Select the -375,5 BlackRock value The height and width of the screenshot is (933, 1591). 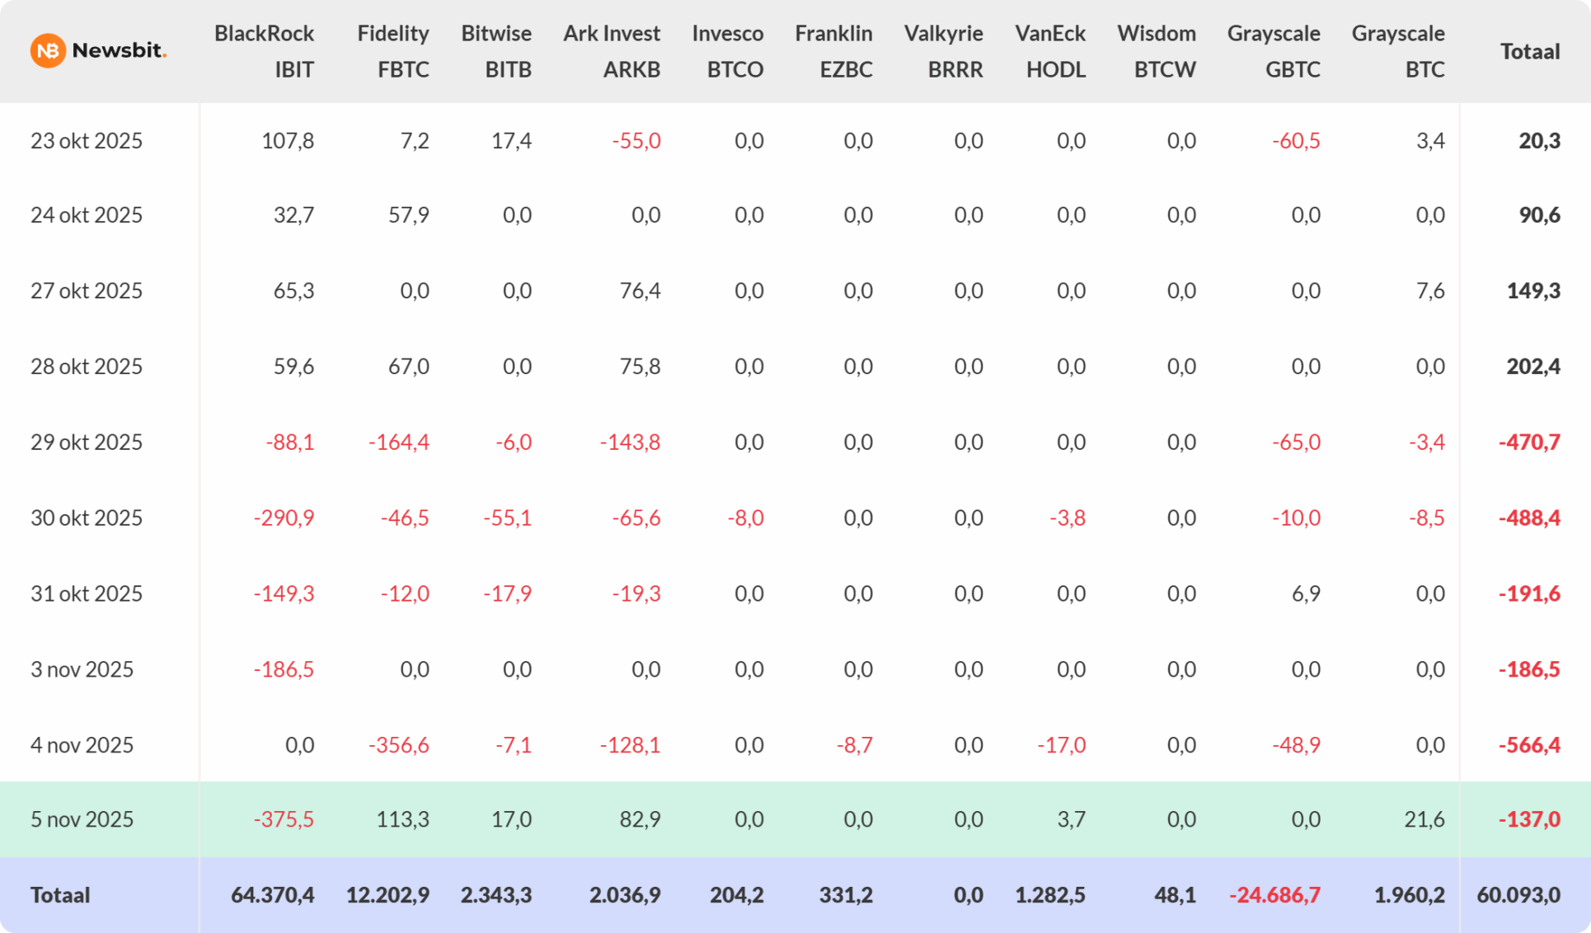click(x=284, y=819)
